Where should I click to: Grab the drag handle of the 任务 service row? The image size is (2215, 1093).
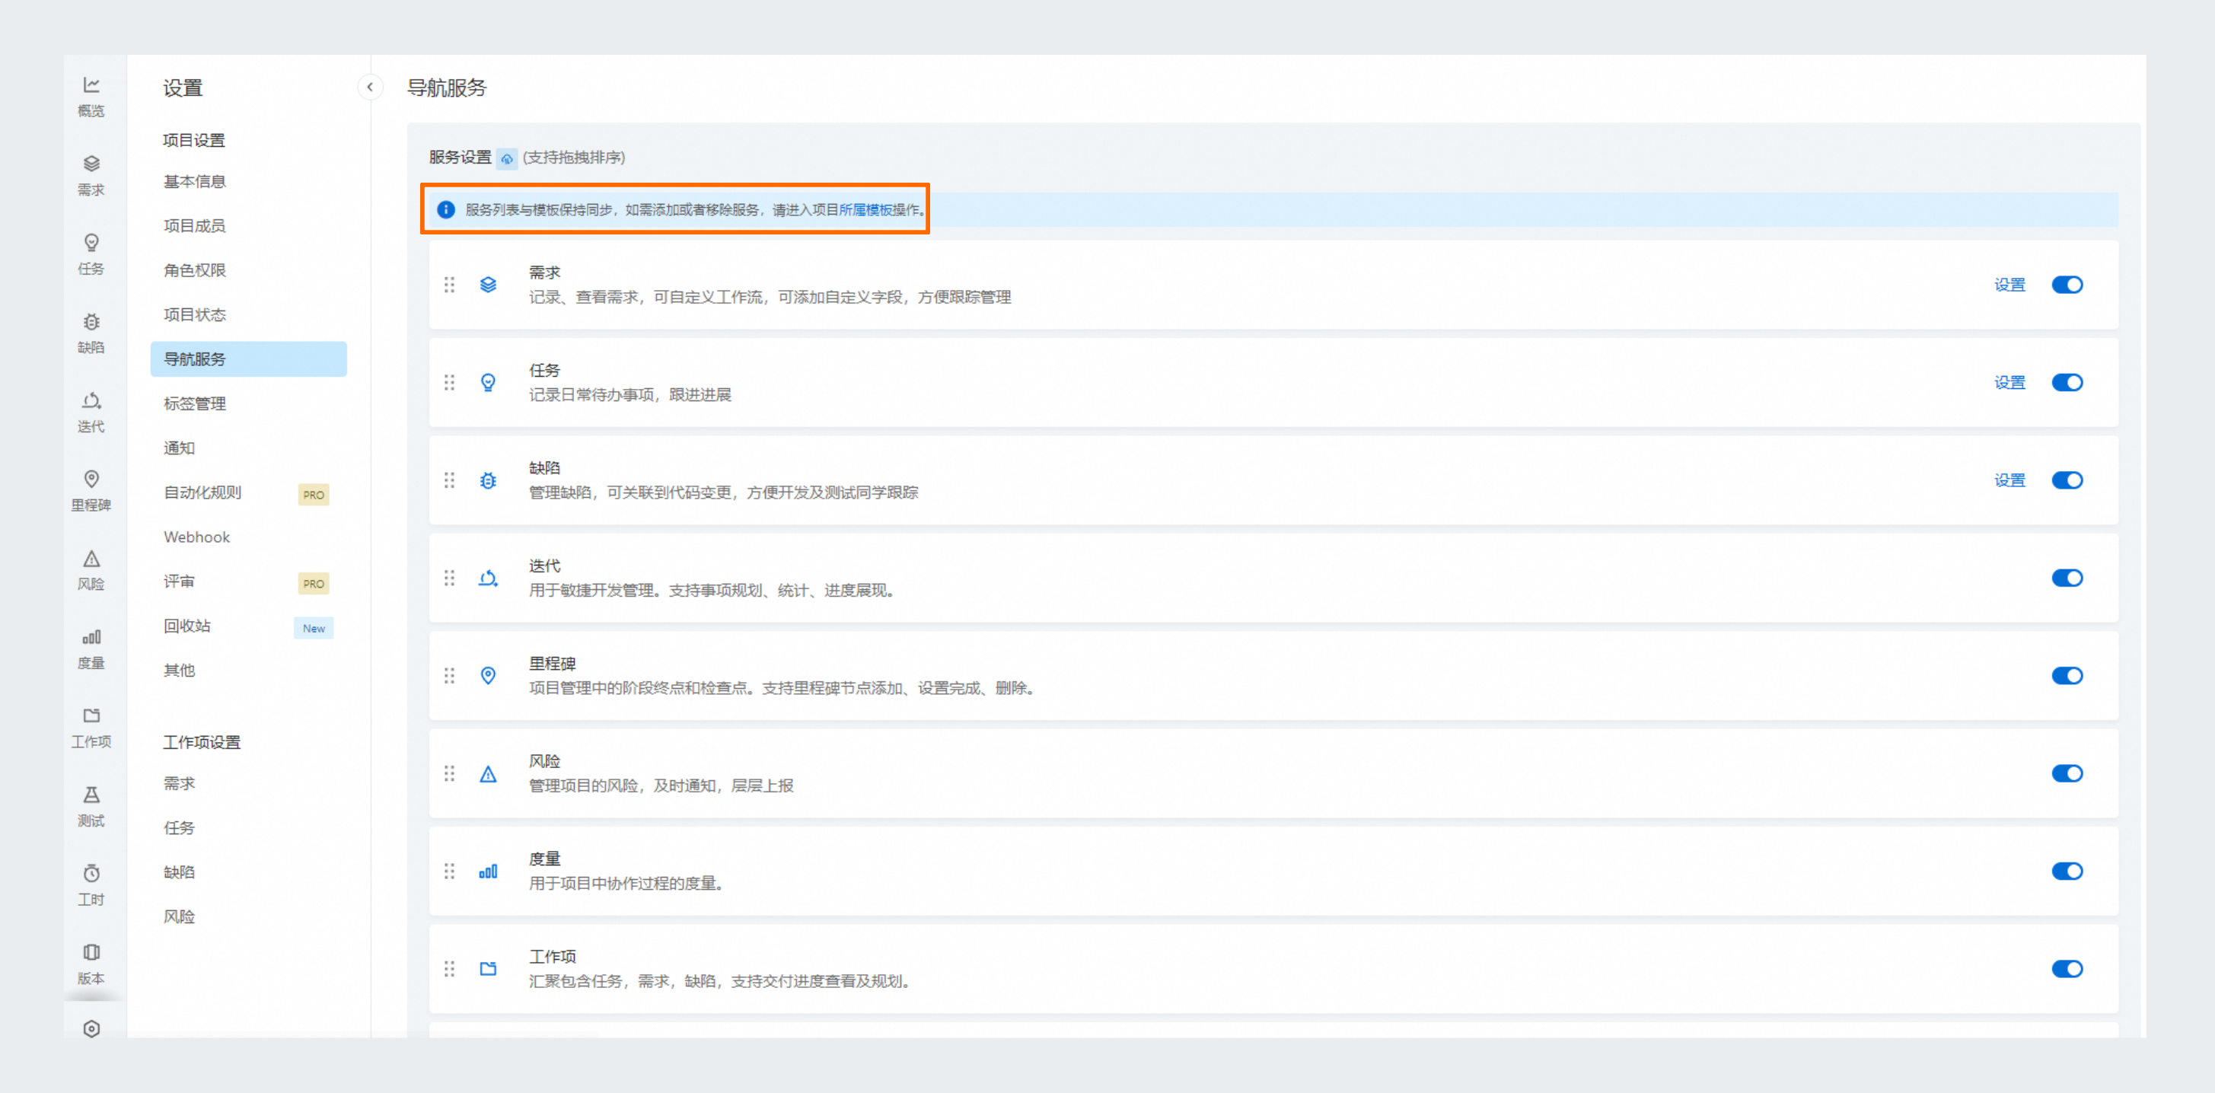pyautogui.click(x=449, y=383)
